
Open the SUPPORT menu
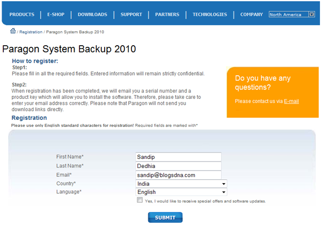point(131,14)
